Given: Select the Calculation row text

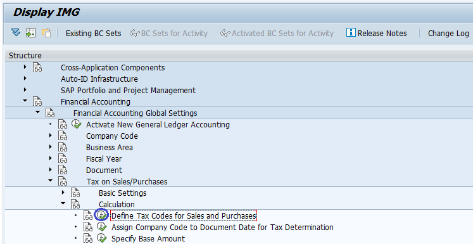Looking at the screenshot, I should [x=117, y=205].
